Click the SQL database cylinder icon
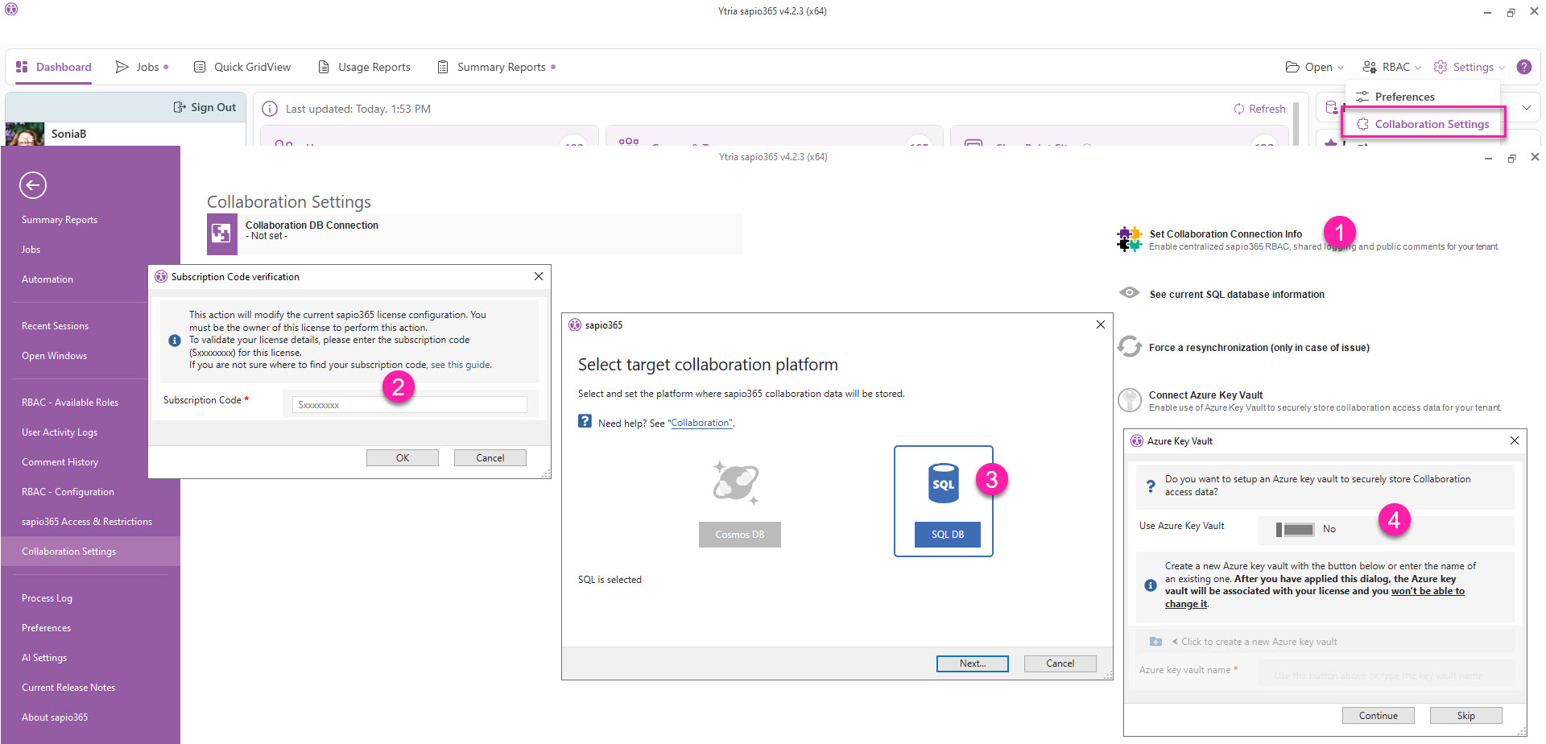 pyautogui.click(x=944, y=483)
